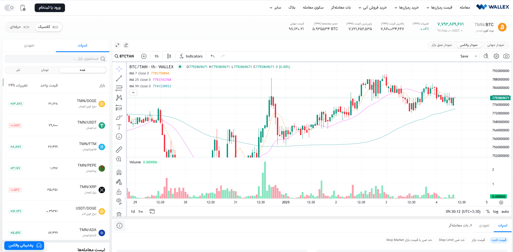
Task: Remove drawings with trash icon
Action: [119, 214]
